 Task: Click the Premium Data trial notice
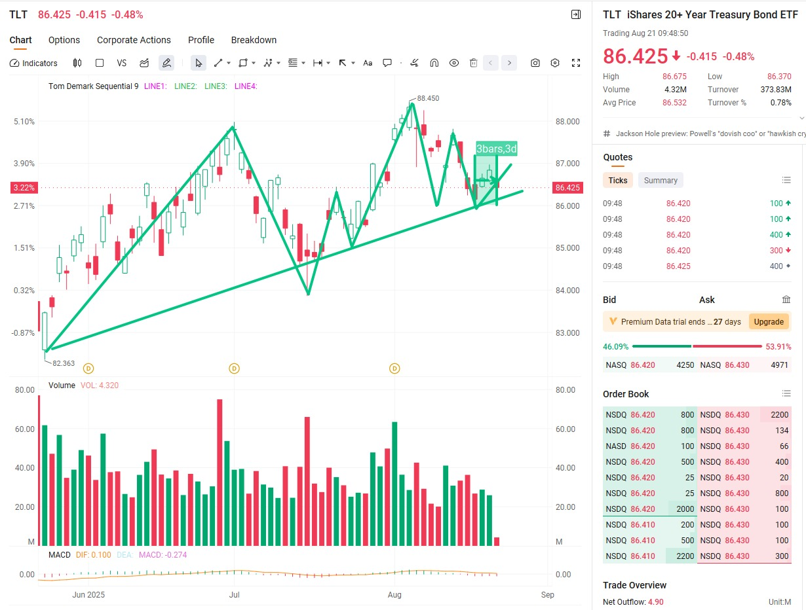coord(697,321)
